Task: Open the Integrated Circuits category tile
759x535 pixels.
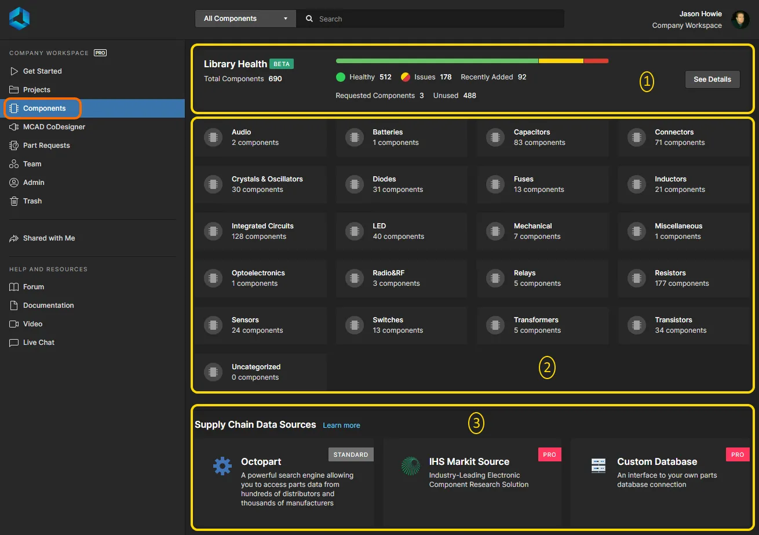Action: tap(261, 231)
